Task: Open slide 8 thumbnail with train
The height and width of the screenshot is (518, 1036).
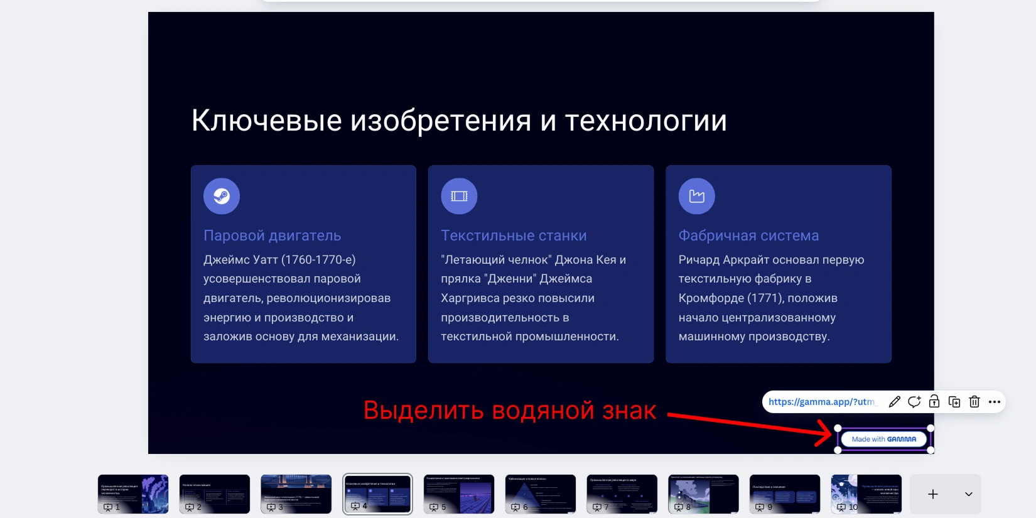Action: [703, 494]
